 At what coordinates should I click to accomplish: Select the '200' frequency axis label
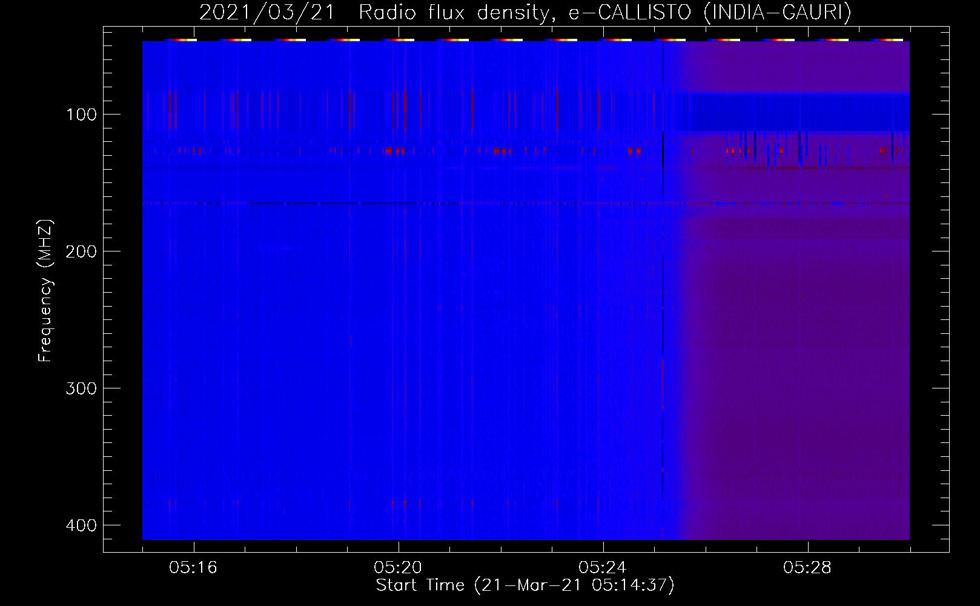80,251
